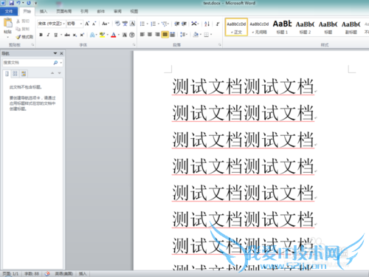The image size is (369, 277).
Task: Click the Grow Font icon
Action: pos(87,24)
